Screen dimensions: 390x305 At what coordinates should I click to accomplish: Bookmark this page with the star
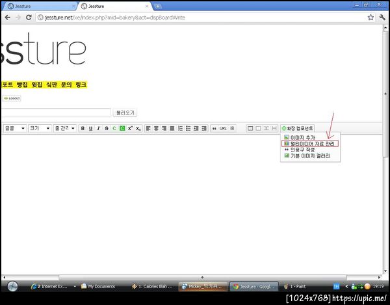click(370, 18)
